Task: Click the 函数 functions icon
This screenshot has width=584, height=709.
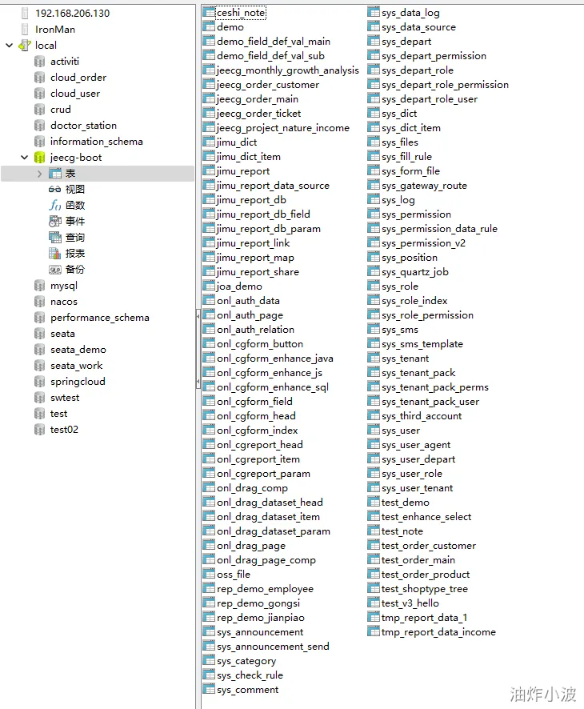Action: [54, 206]
